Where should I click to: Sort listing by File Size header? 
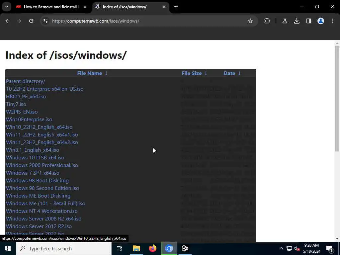tap(192, 73)
